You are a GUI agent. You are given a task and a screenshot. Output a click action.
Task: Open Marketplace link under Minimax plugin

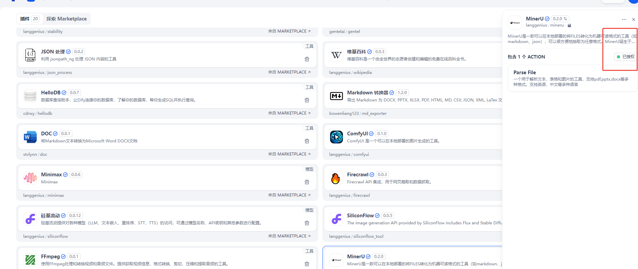[289, 195]
